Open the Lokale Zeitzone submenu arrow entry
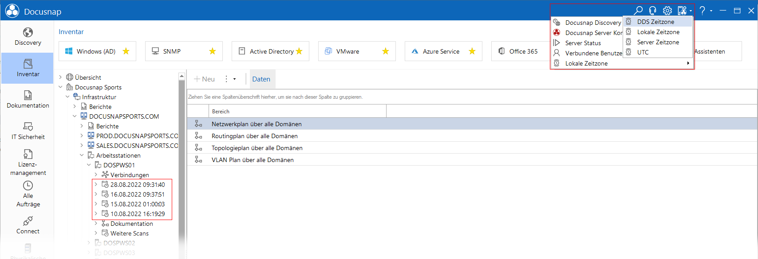The height and width of the screenshot is (259, 758). (x=622, y=63)
